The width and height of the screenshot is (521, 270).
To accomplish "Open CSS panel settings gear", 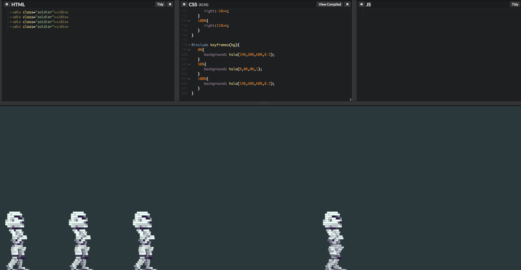I will pyautogui.click(x=185, y=4).
